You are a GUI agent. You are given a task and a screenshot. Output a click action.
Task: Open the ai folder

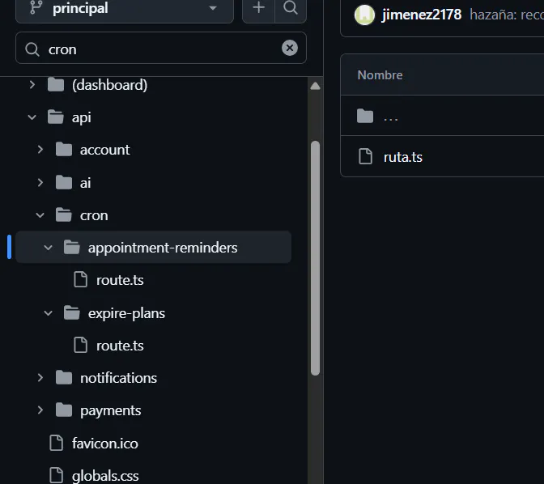click(85, 183)
